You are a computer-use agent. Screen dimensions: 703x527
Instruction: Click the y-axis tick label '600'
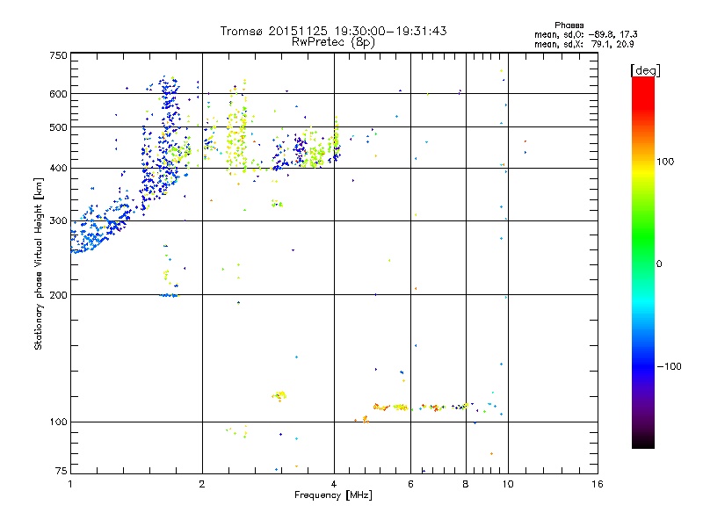(58, 94)
